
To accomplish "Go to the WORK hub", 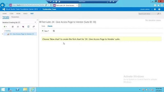I will [x=18, y=14].
